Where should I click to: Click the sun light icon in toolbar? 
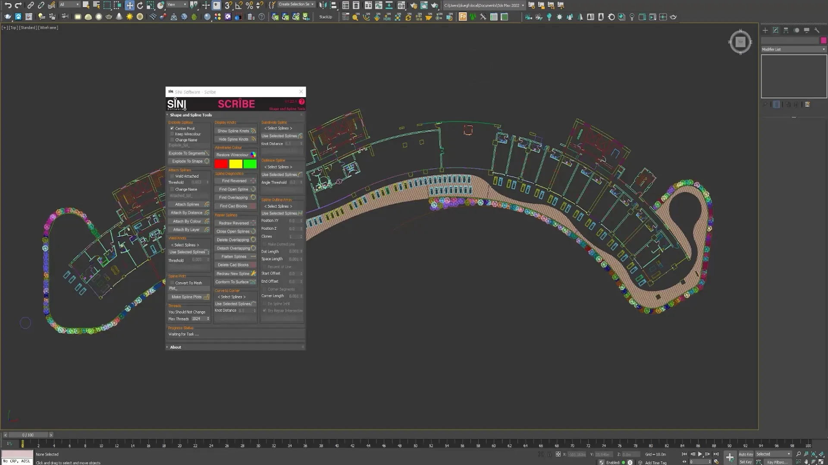129,17
